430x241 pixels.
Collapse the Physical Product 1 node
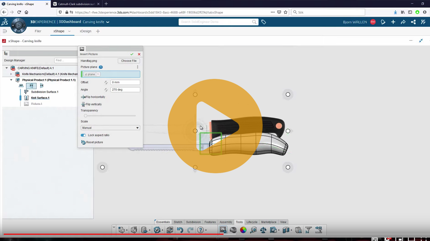point(11,80)
